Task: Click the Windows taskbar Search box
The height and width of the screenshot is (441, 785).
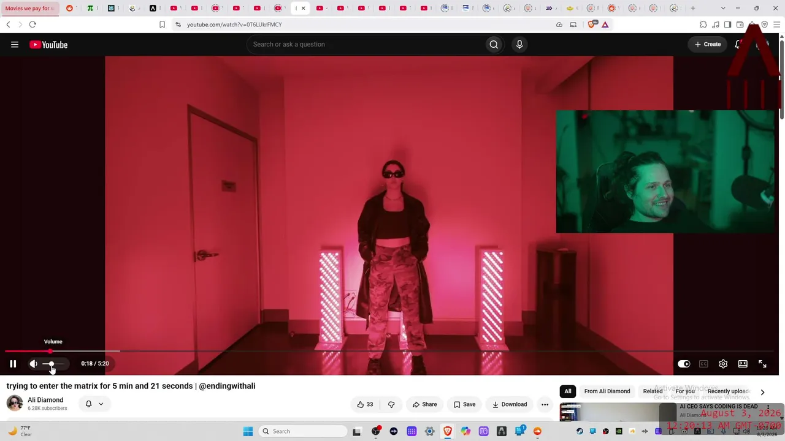Action: tap(303, 431)
